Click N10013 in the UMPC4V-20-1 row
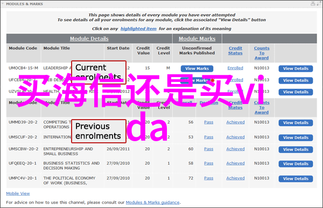 [262, 178]
